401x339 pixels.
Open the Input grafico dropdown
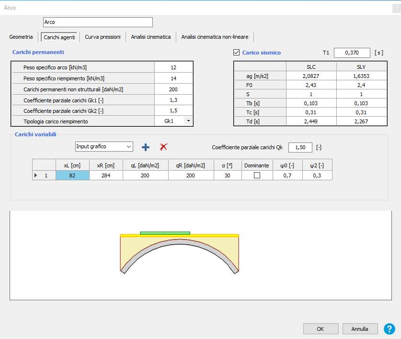pyautogui.click(x=104, y=146)
